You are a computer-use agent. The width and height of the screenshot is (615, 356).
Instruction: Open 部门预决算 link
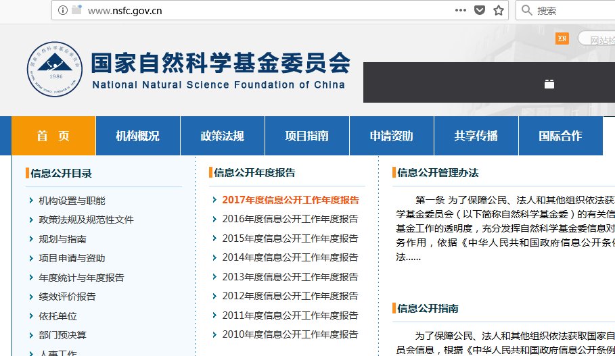[62, 335]
